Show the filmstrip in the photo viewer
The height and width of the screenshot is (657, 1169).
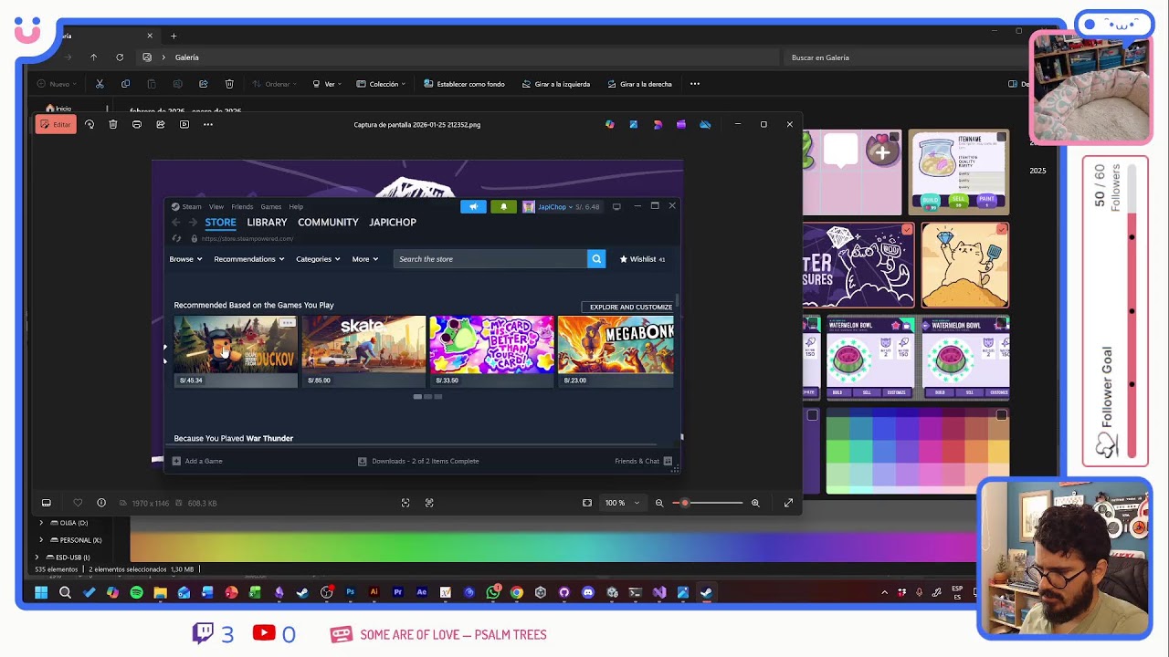47,503
